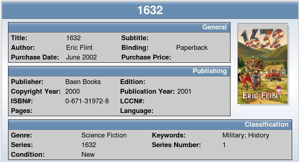Click the author name Eric Flint
This screenshot has width=299, height=162.
point(79,47)
